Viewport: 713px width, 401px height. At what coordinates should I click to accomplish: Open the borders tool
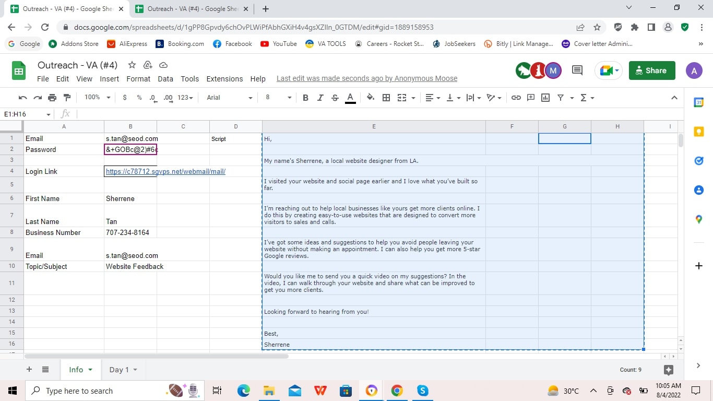(386, 98)
